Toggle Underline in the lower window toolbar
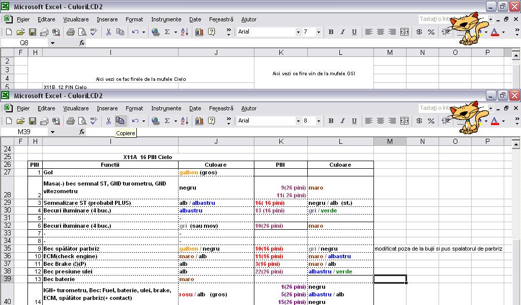The image size is (521, 305). (354, 121)
